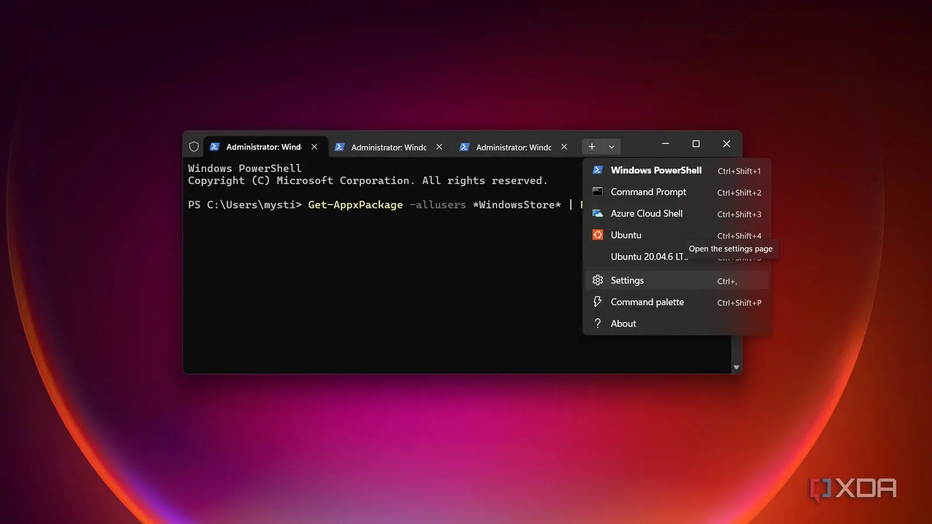
Task: Close the Terminal window
Action: pos(726,144)
